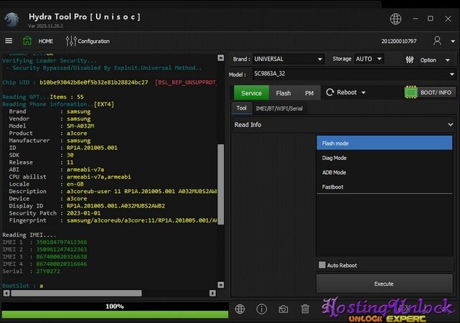460x323 pixels.
Task: Open the IMEI/BT/WIFI/Serial tab
Action: coord(278,108)
